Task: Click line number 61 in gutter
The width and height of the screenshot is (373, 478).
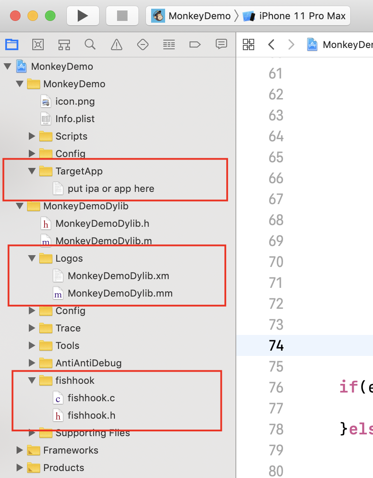Action: [276, 73]
